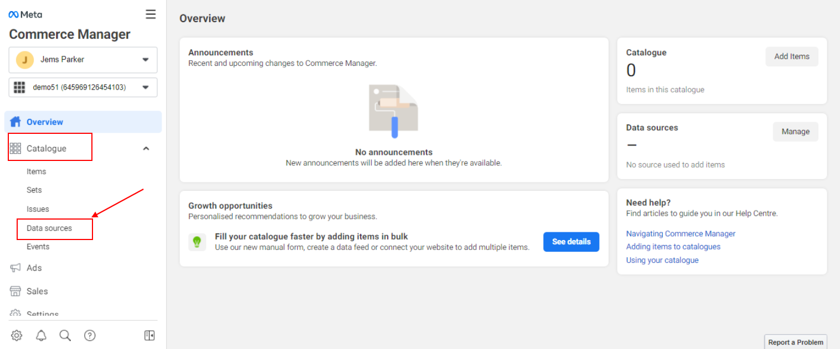Screen dimensions: 840x349
Task: Click the Manage data sources button
Action: tap(796, 132)
